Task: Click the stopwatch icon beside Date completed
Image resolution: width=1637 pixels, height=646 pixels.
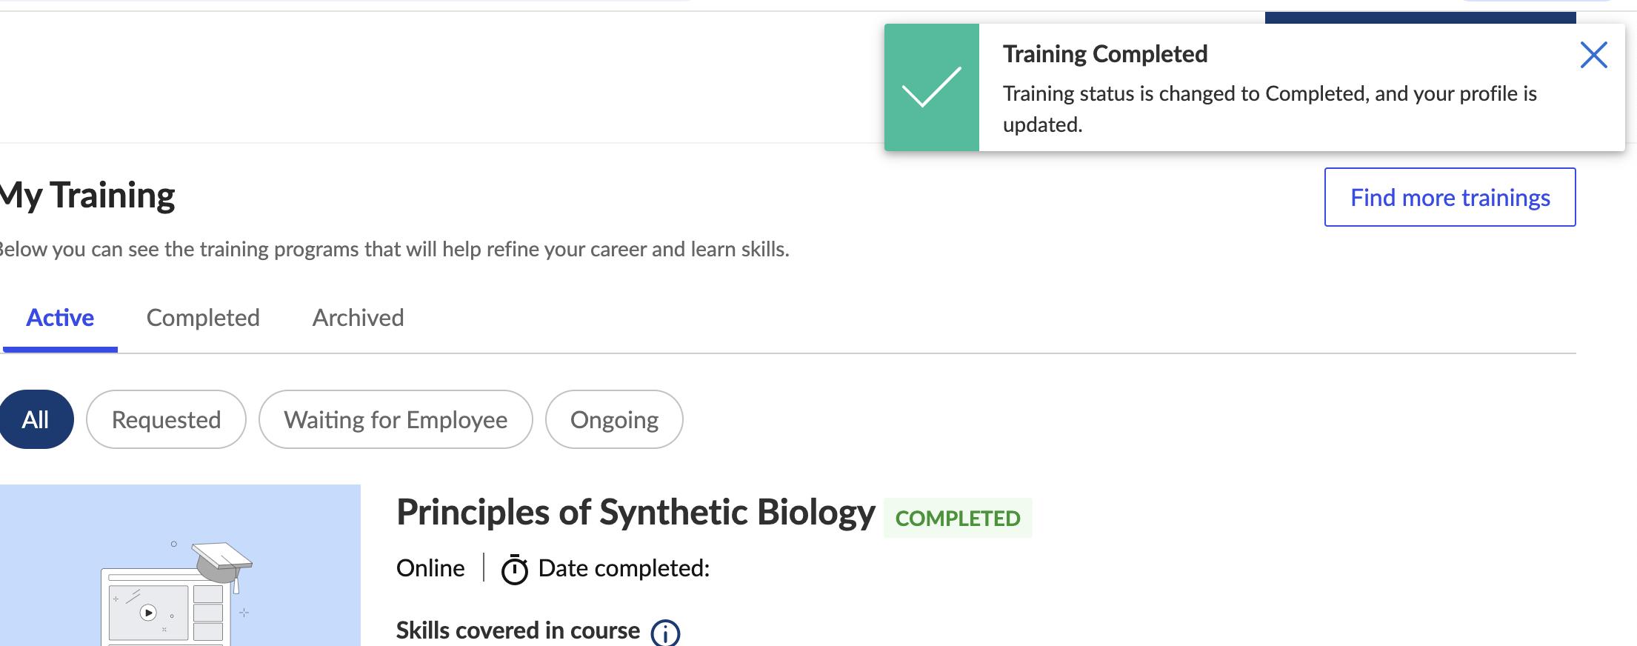Action: pyautogui.click(x=515, y=570)
